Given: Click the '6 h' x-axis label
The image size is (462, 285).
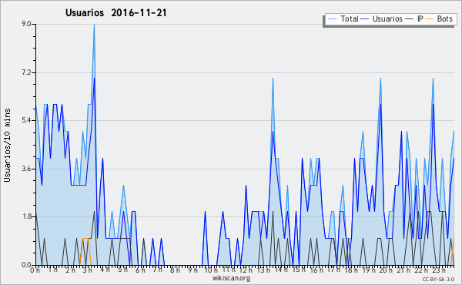Looking at the screenshot, I should pos(140,270).
